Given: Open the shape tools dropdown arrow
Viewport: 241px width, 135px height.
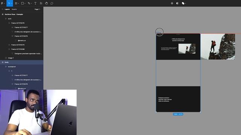Looking at the screenshot, I should point(25,3).
